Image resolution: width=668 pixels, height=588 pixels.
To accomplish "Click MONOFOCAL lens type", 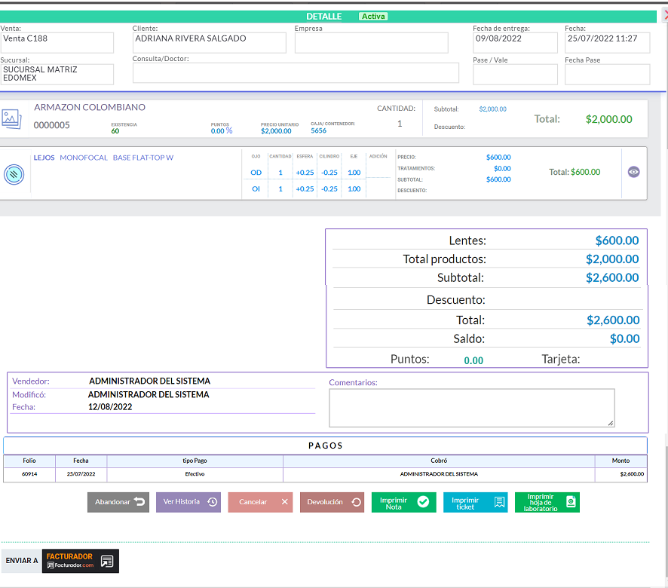I will pyautogui.click(x=84, y=158).
